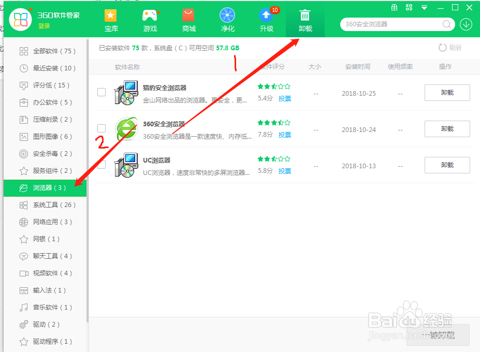Check the UC浏览器 selection checkbox
480x352 pixels.
click(x=102, y=165)
